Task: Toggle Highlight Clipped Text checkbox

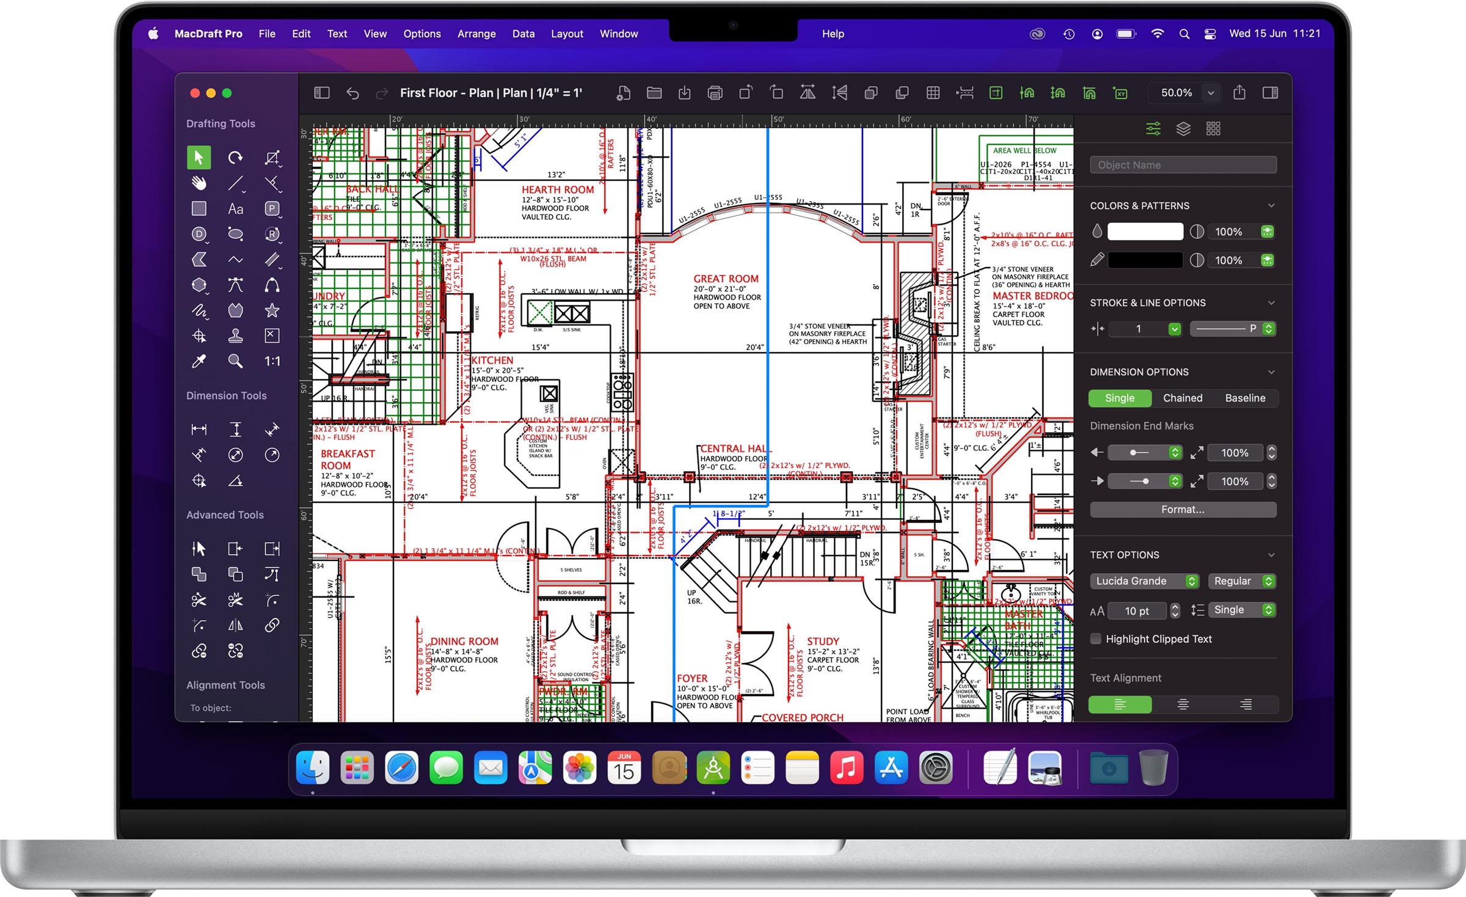Action: click(1098, 639)
